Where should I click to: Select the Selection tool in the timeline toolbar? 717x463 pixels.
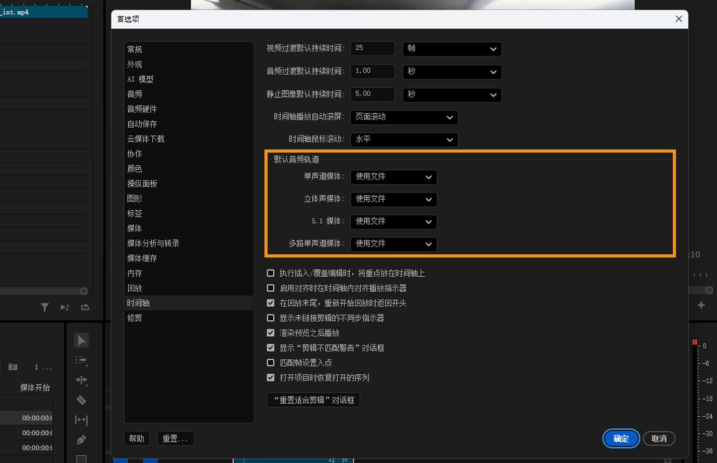[x=81, y=340]
